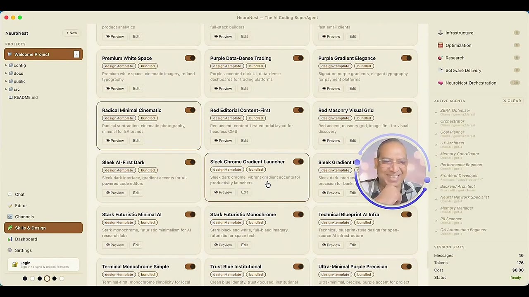This screenshot has width=529, height=297.
Task: Go to Channels in the sidebar
Action: coord(43,217)
